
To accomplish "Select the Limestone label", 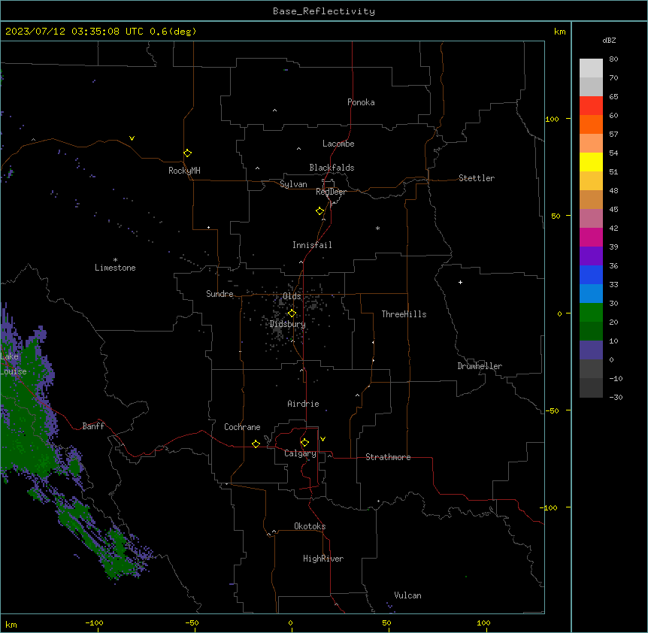I will (x=115, y=268).
